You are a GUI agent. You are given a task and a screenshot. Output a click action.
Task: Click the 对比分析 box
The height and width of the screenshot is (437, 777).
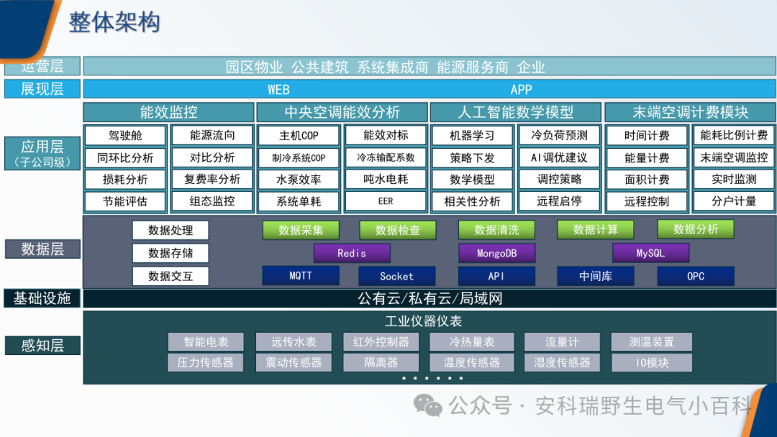click(x=212, y=158)
